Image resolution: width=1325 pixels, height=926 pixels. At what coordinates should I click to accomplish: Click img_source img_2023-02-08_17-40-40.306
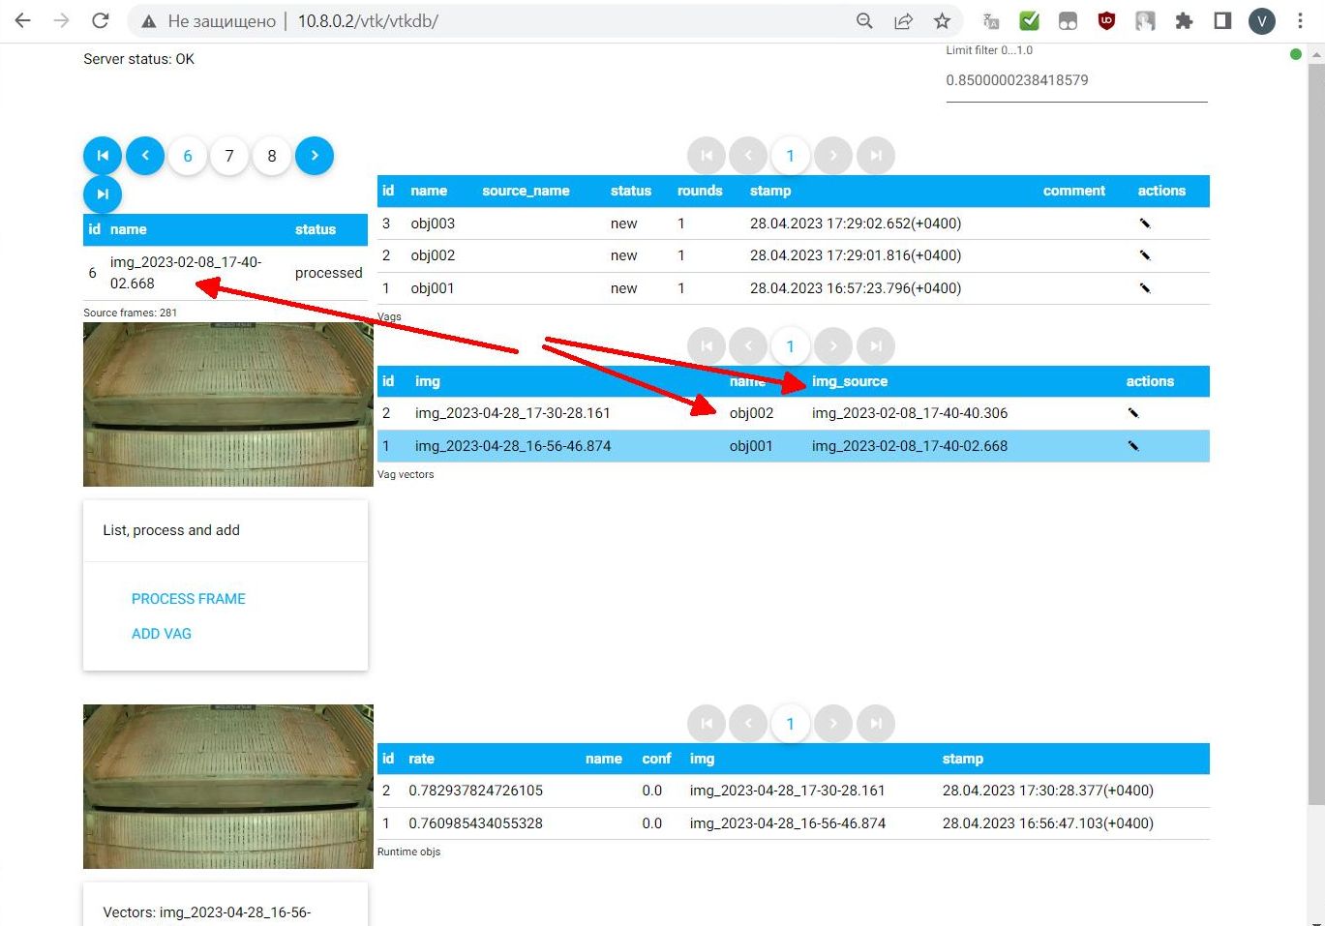[910, 413]
